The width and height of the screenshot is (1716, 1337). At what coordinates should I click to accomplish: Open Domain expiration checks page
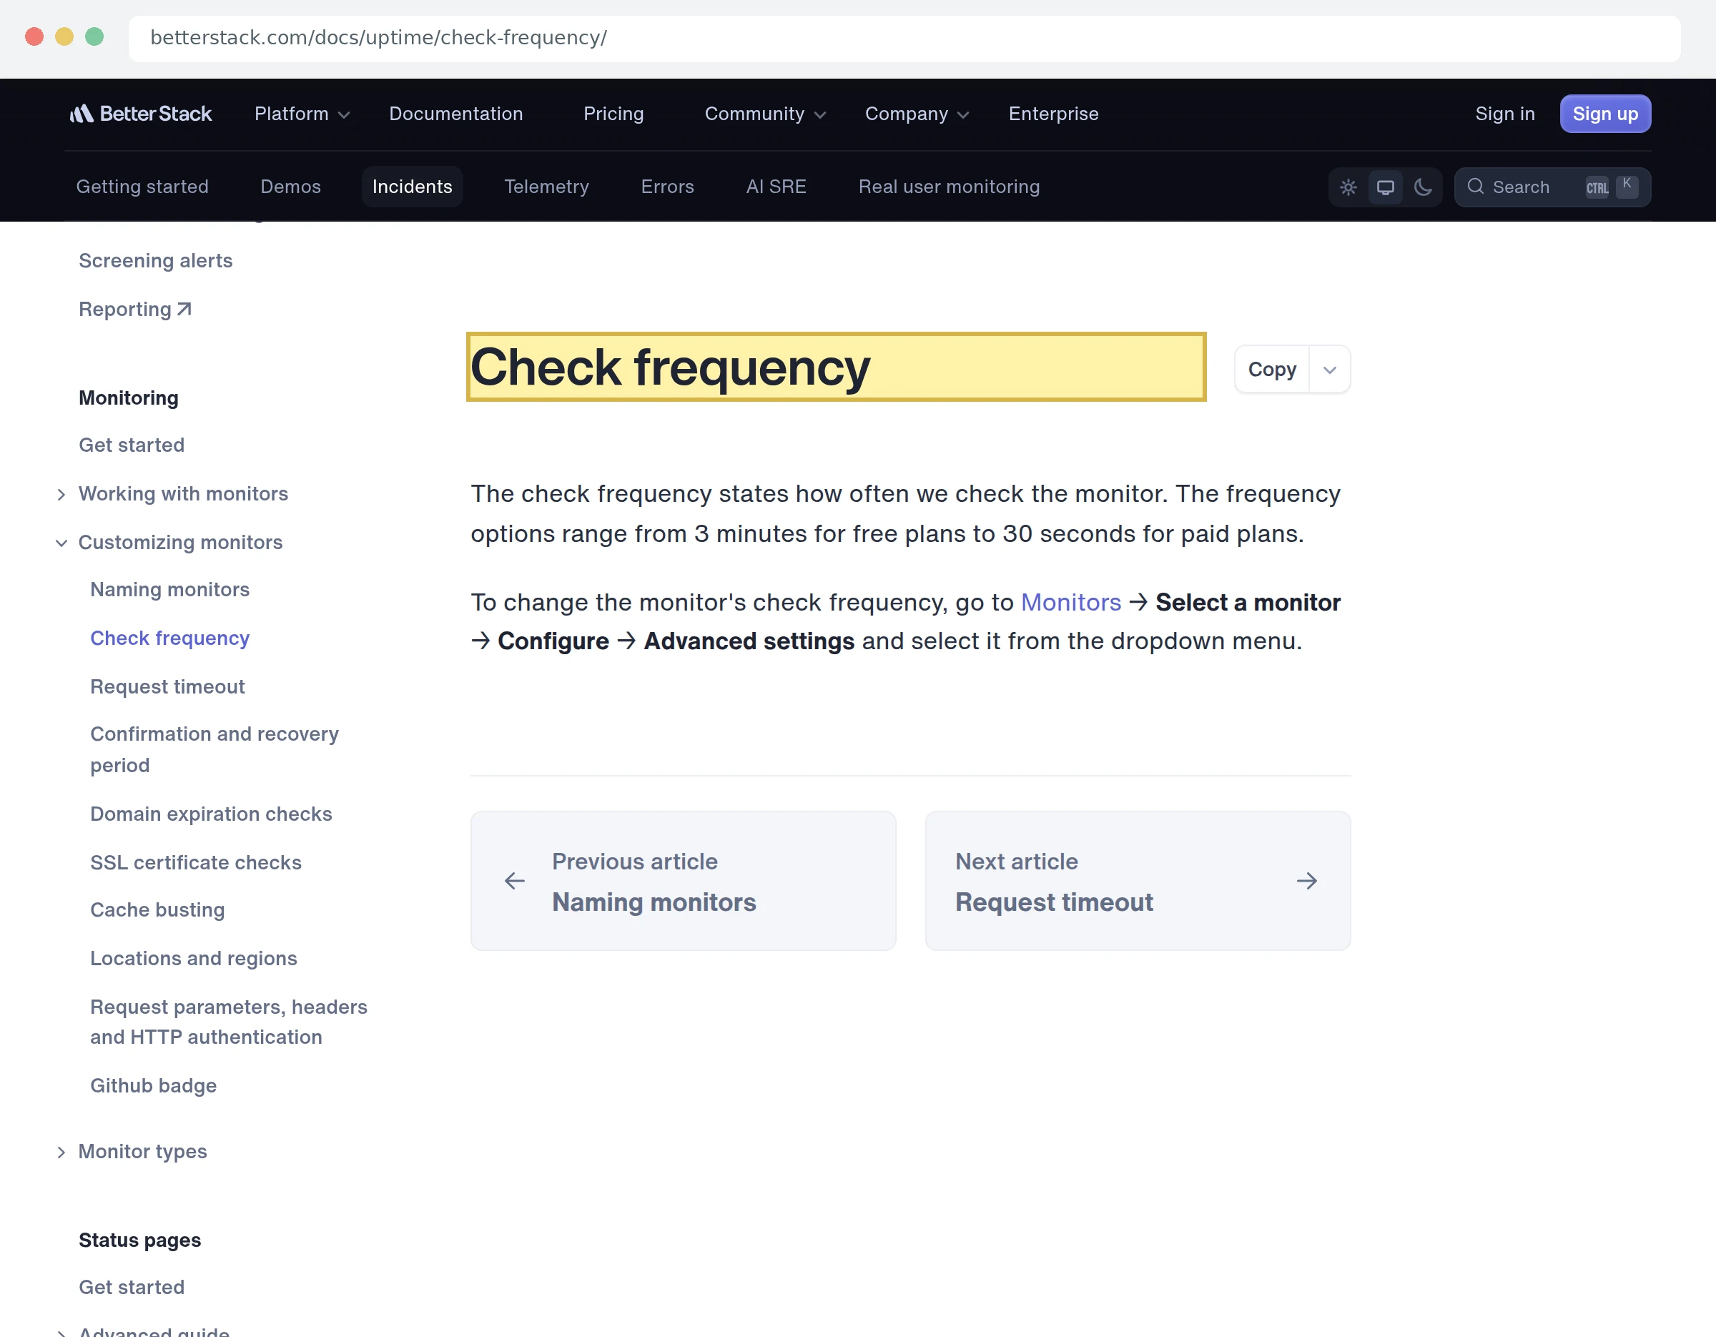point(211,814)
